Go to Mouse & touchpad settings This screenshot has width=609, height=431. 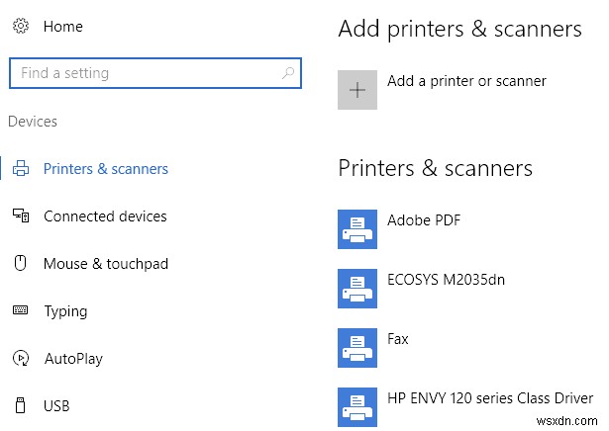pyautogui.click(x=105, y=264)
